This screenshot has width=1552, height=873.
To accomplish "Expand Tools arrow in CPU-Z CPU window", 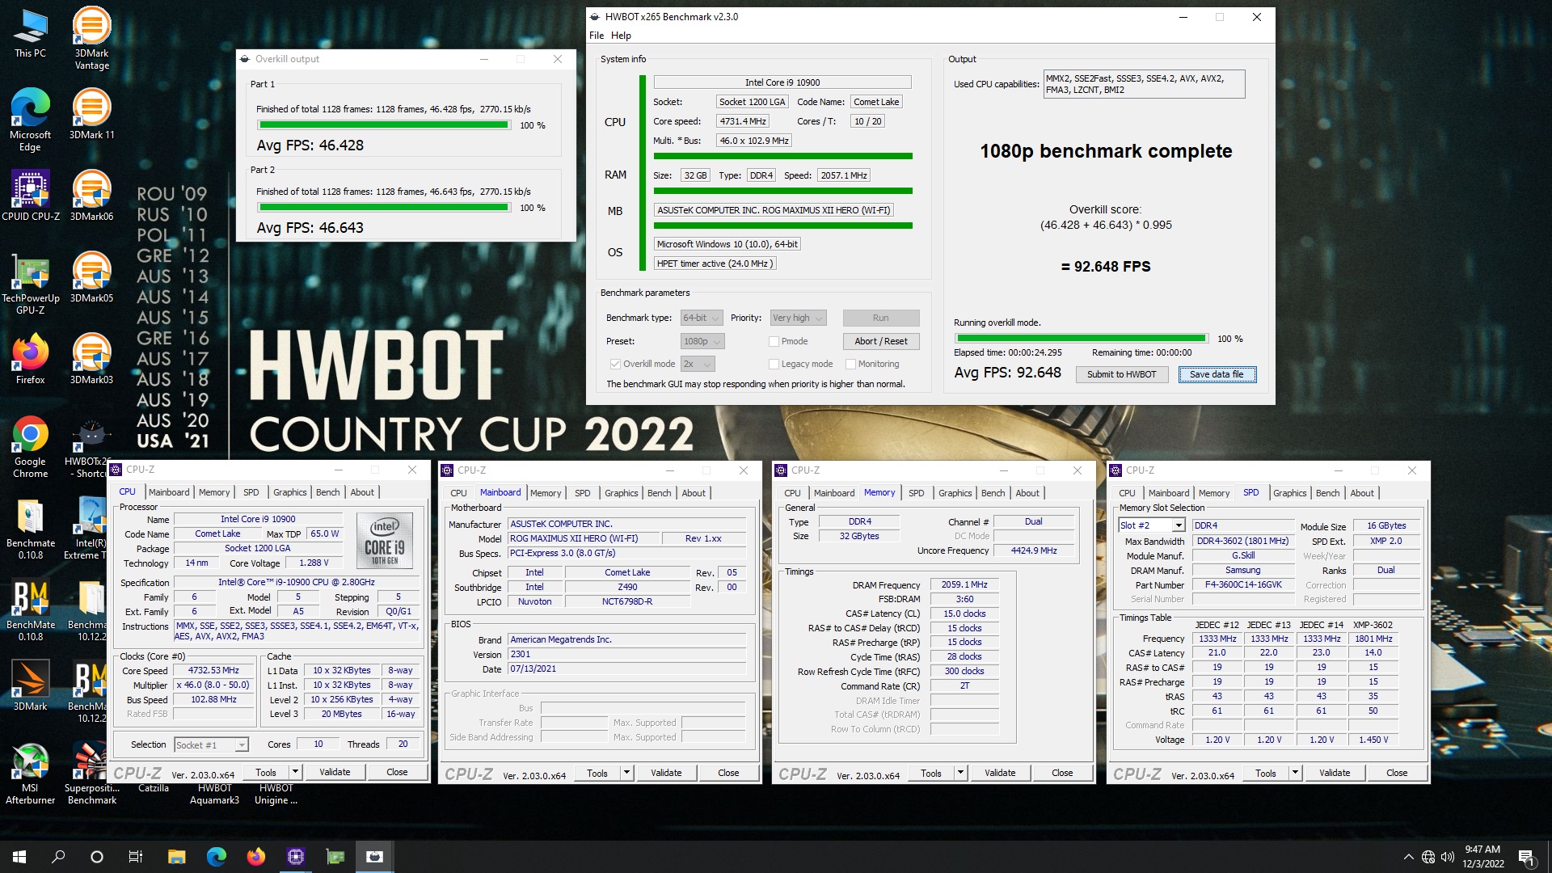I will pos(295,772).
